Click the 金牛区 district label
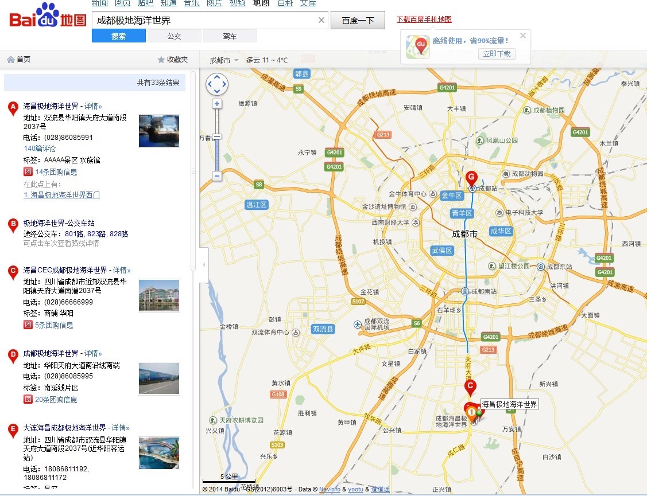Viewport: 647px width, 496px height. 452,196
